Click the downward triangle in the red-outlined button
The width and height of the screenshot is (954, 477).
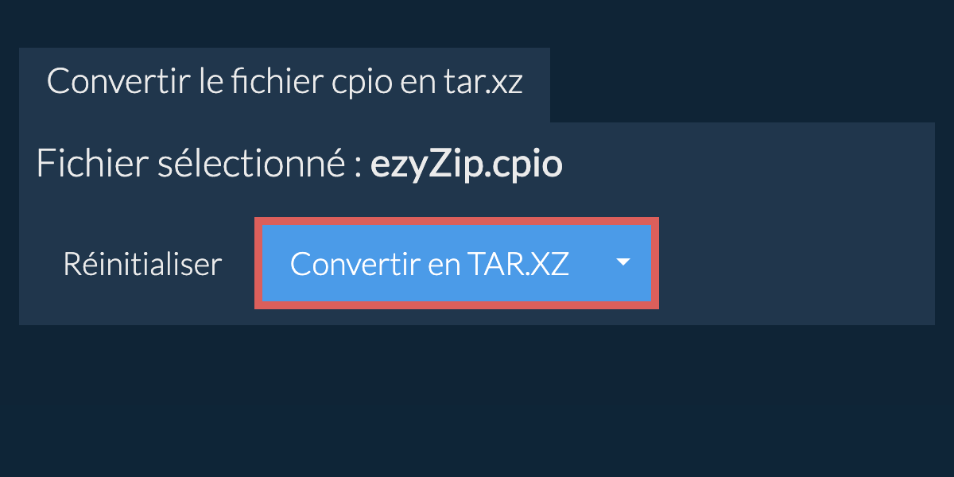pos(623,263)
